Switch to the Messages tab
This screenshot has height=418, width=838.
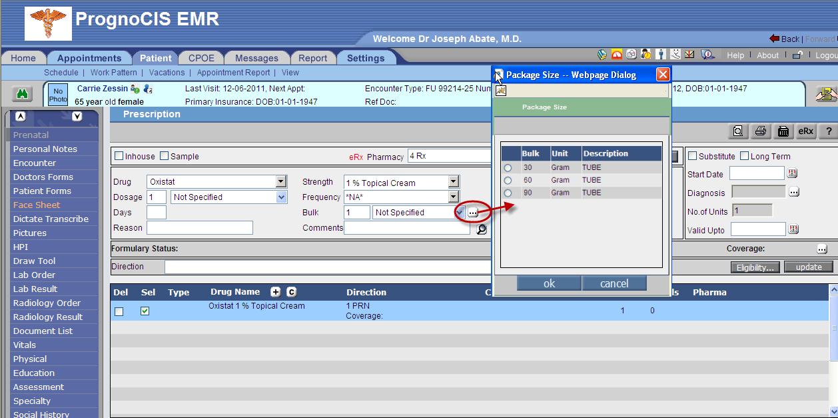coord(256,58)
